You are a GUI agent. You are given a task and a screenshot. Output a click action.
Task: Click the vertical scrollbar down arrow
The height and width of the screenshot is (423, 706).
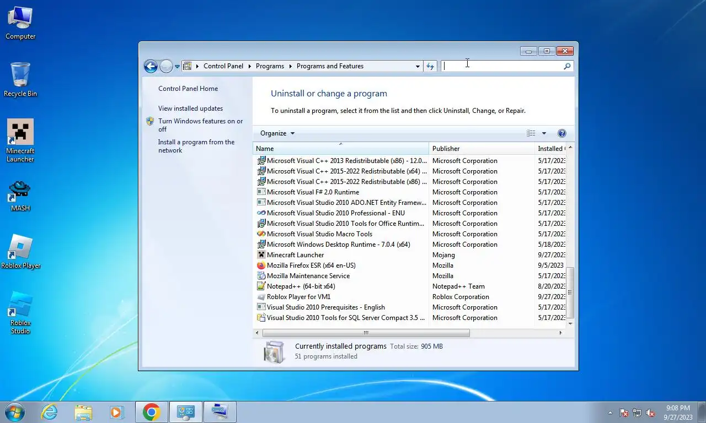(570, 323)
